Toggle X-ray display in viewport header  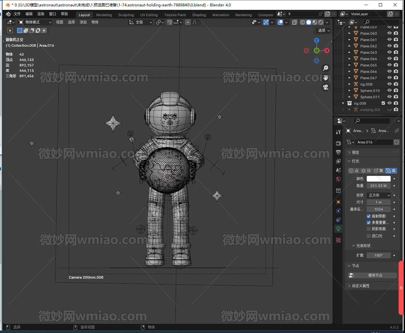[295, 22]
